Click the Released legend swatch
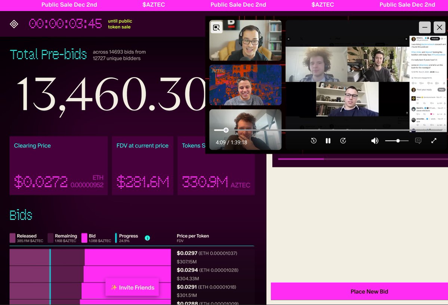This screenshot has height=305, width=448. point(12,238)
